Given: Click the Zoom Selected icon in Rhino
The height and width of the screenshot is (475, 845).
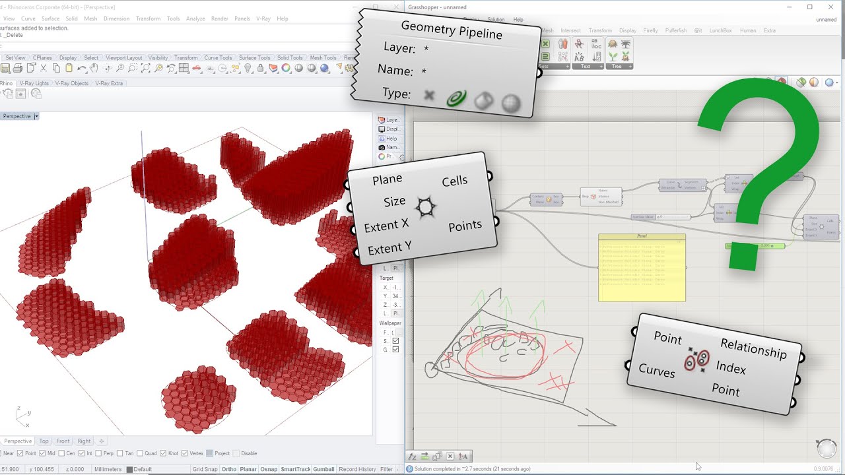Looking at the screenshot, I should pyautogui.click(x=158, y=67).
